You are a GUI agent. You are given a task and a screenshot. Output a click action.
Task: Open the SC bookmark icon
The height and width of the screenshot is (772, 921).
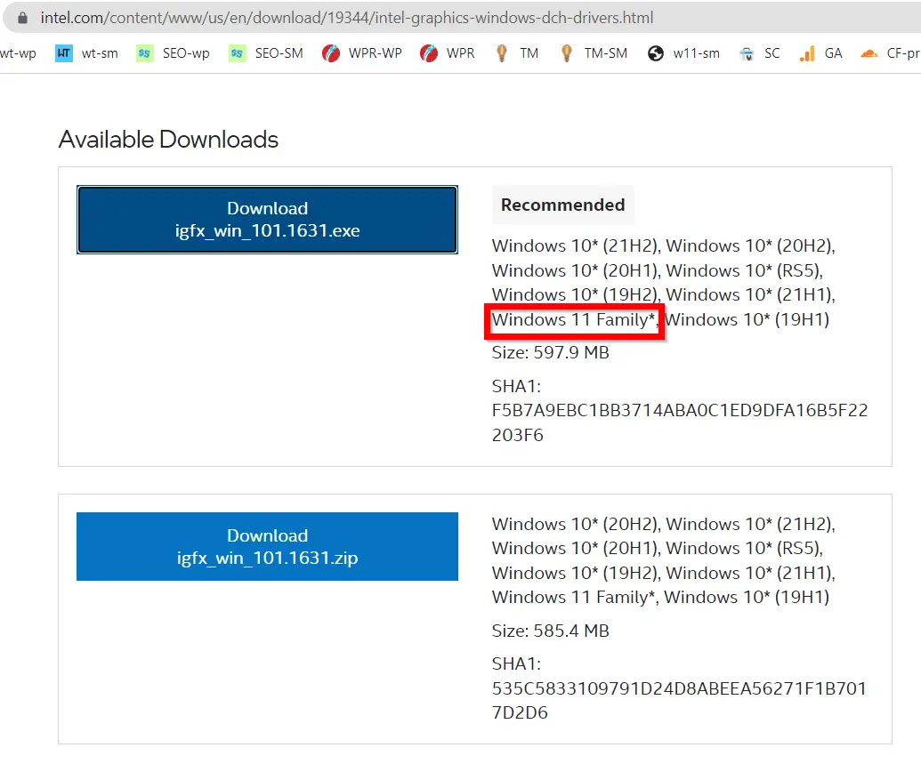point(747,53)
